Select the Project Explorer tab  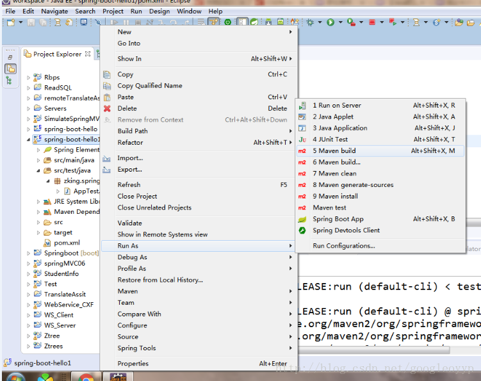point(57,54)
